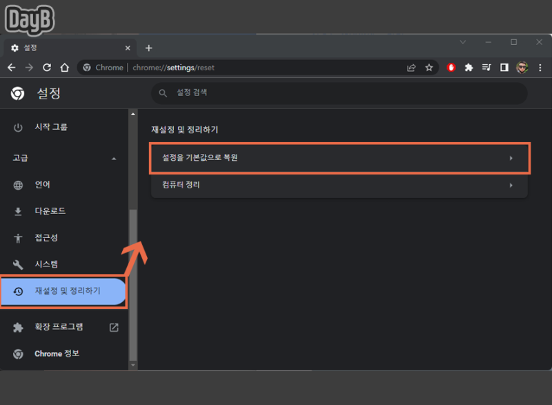This screenshot has height=405, width=552.
Task: Open the profile avatar menu
Action: [522, 68]
